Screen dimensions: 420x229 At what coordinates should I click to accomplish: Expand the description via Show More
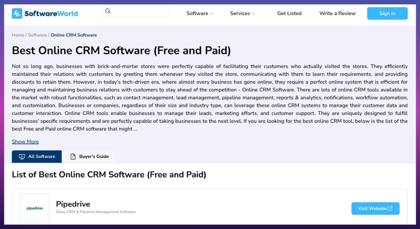click(25, 141)
